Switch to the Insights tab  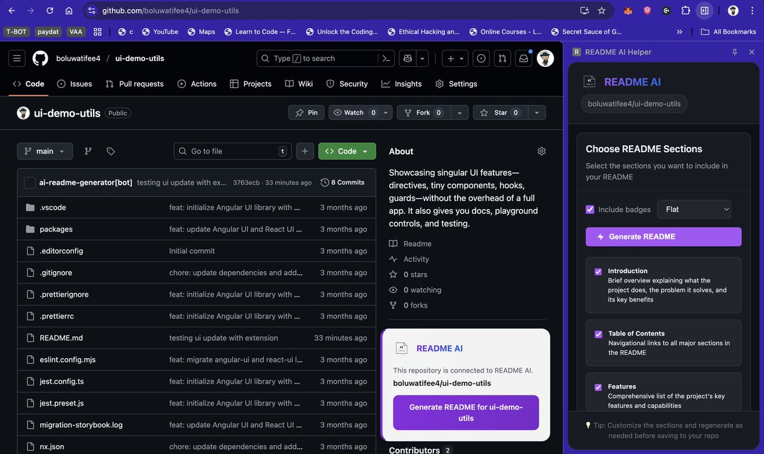402,83
